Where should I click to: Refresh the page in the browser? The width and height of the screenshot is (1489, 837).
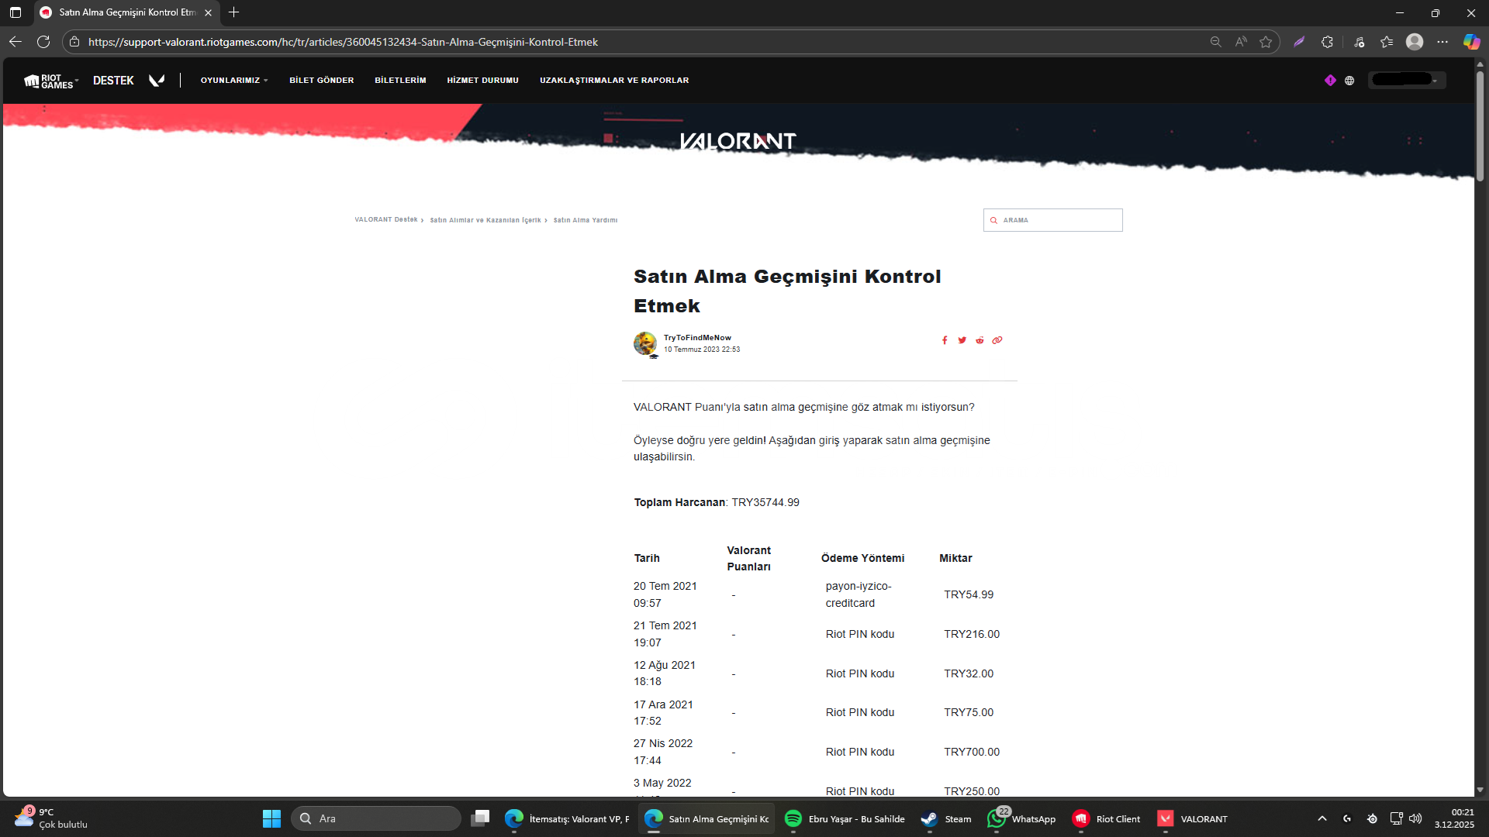tap(43, 42)
